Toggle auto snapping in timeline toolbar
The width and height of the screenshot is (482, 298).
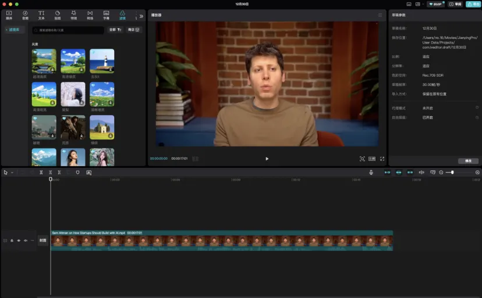(x=399, y=173)
